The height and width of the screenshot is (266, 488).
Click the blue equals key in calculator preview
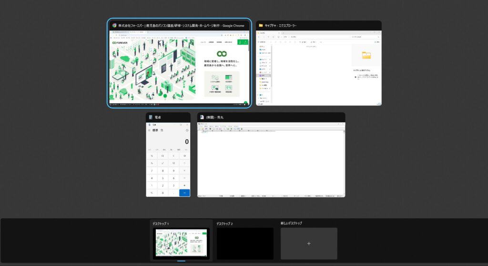[x=184, y=193]
